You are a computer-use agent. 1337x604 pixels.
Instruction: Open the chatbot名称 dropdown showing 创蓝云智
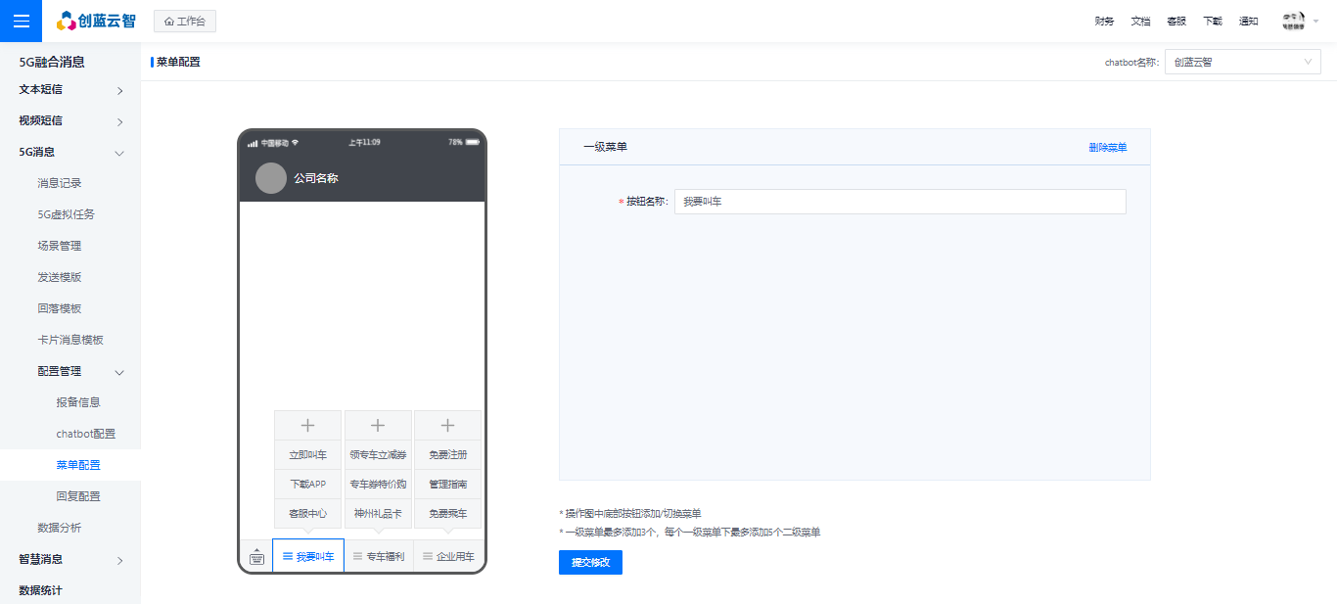[1243, 62]
